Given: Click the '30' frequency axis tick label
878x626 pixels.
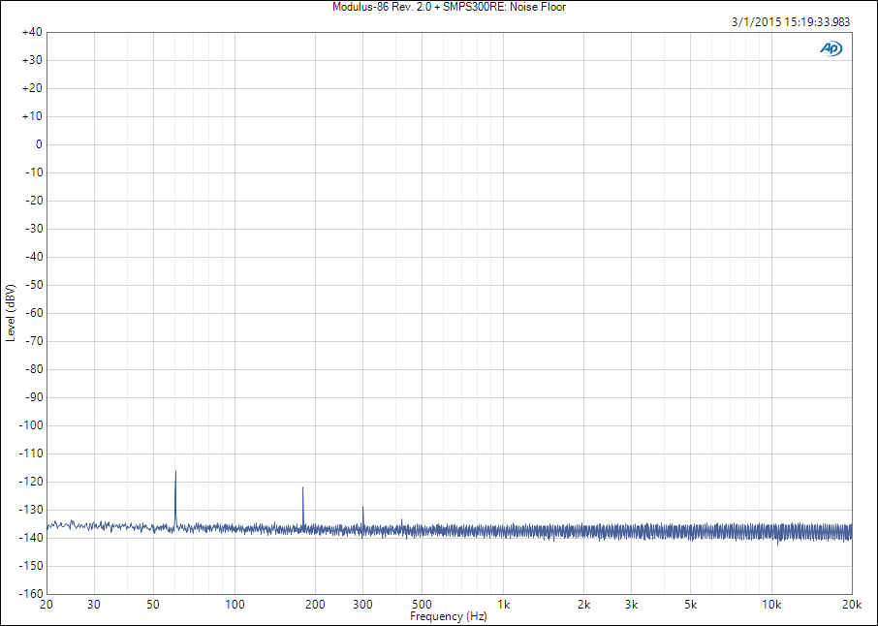Looking at the screenshot, I should (94, 605).
